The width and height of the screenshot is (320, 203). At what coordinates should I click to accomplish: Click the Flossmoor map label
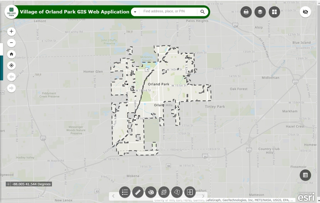298,167
